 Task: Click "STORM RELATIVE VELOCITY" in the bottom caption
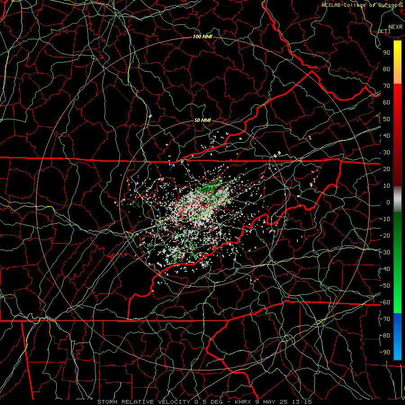[x=144, y=402]
